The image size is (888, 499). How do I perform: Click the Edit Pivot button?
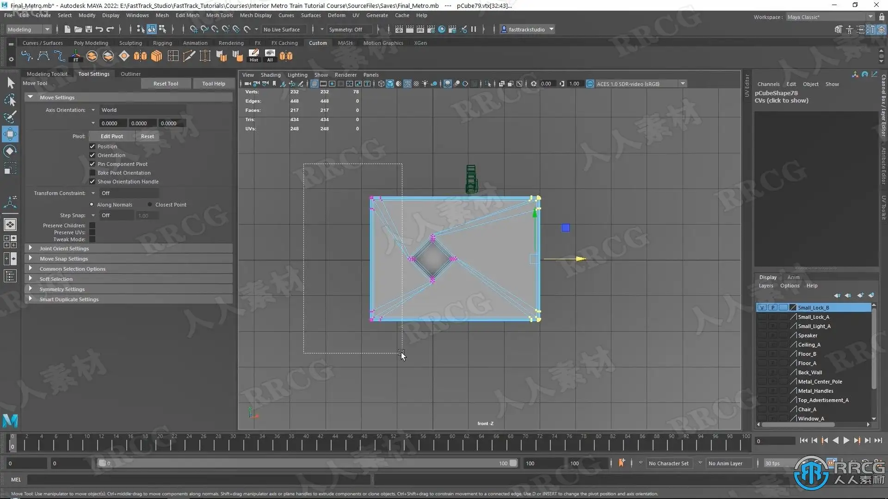click(111, 136)
